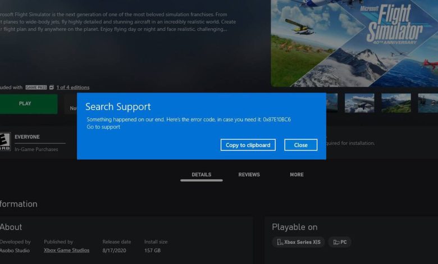Screen dimensions: 438x264
Task: Click the error code text 0x87E10BC6
Action: 277,120
